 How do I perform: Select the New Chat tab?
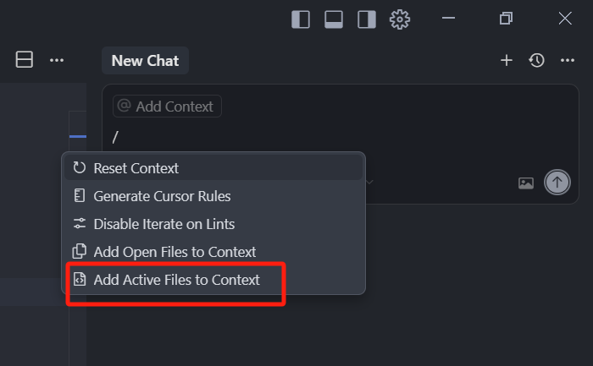[x=145, y=60]
